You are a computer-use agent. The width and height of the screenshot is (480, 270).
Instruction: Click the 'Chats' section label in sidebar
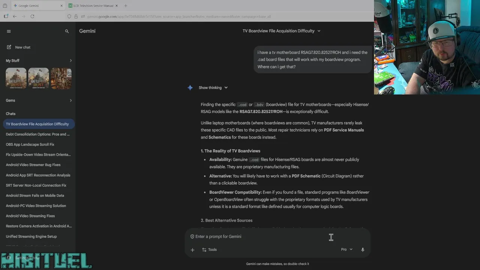(x=10, y=114)
